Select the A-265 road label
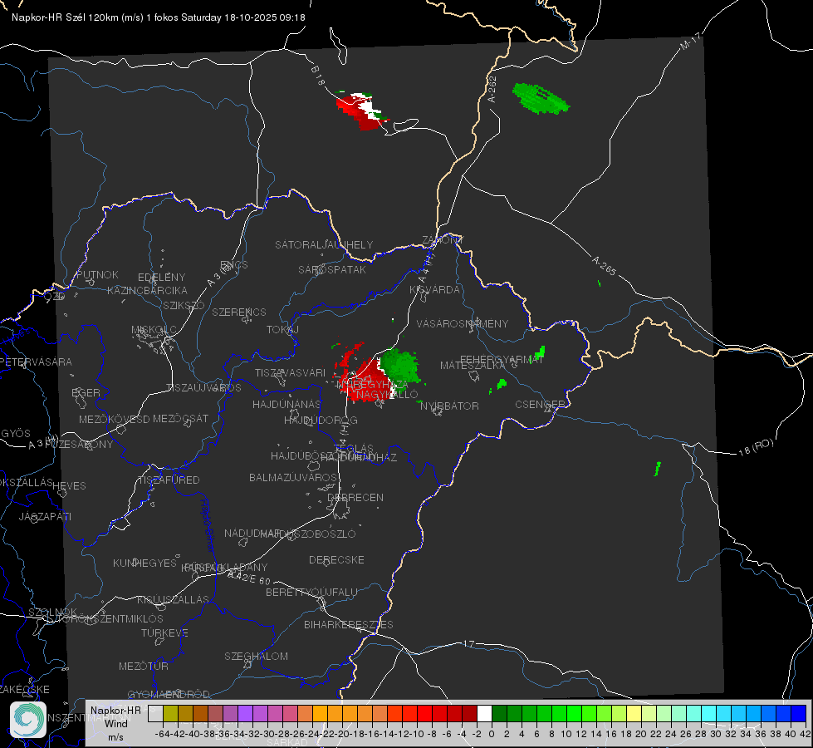Viewport: 813px width, 748px height. coord(604,265)
